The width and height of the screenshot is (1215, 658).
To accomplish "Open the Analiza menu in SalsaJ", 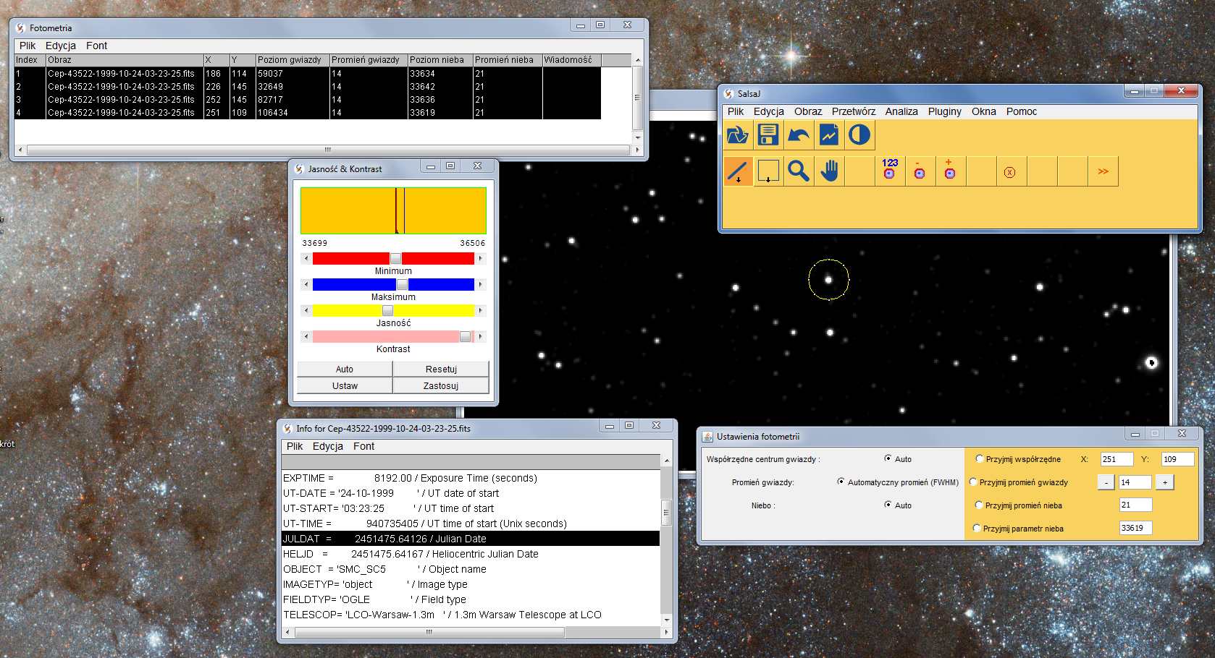I will click(901, 111).
